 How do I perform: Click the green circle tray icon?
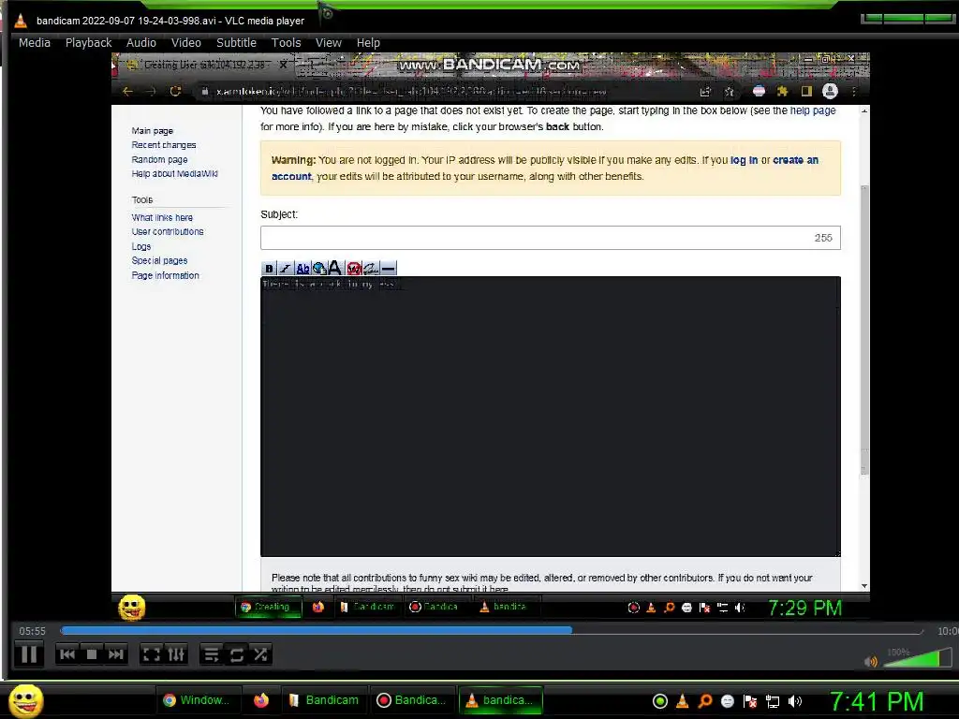(660, 701)
